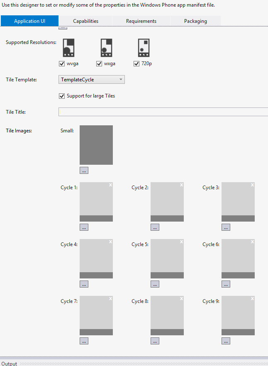This screenshot has height=366, width=268.
Task: Switch to the Capabilities tab
Action: 85,21
